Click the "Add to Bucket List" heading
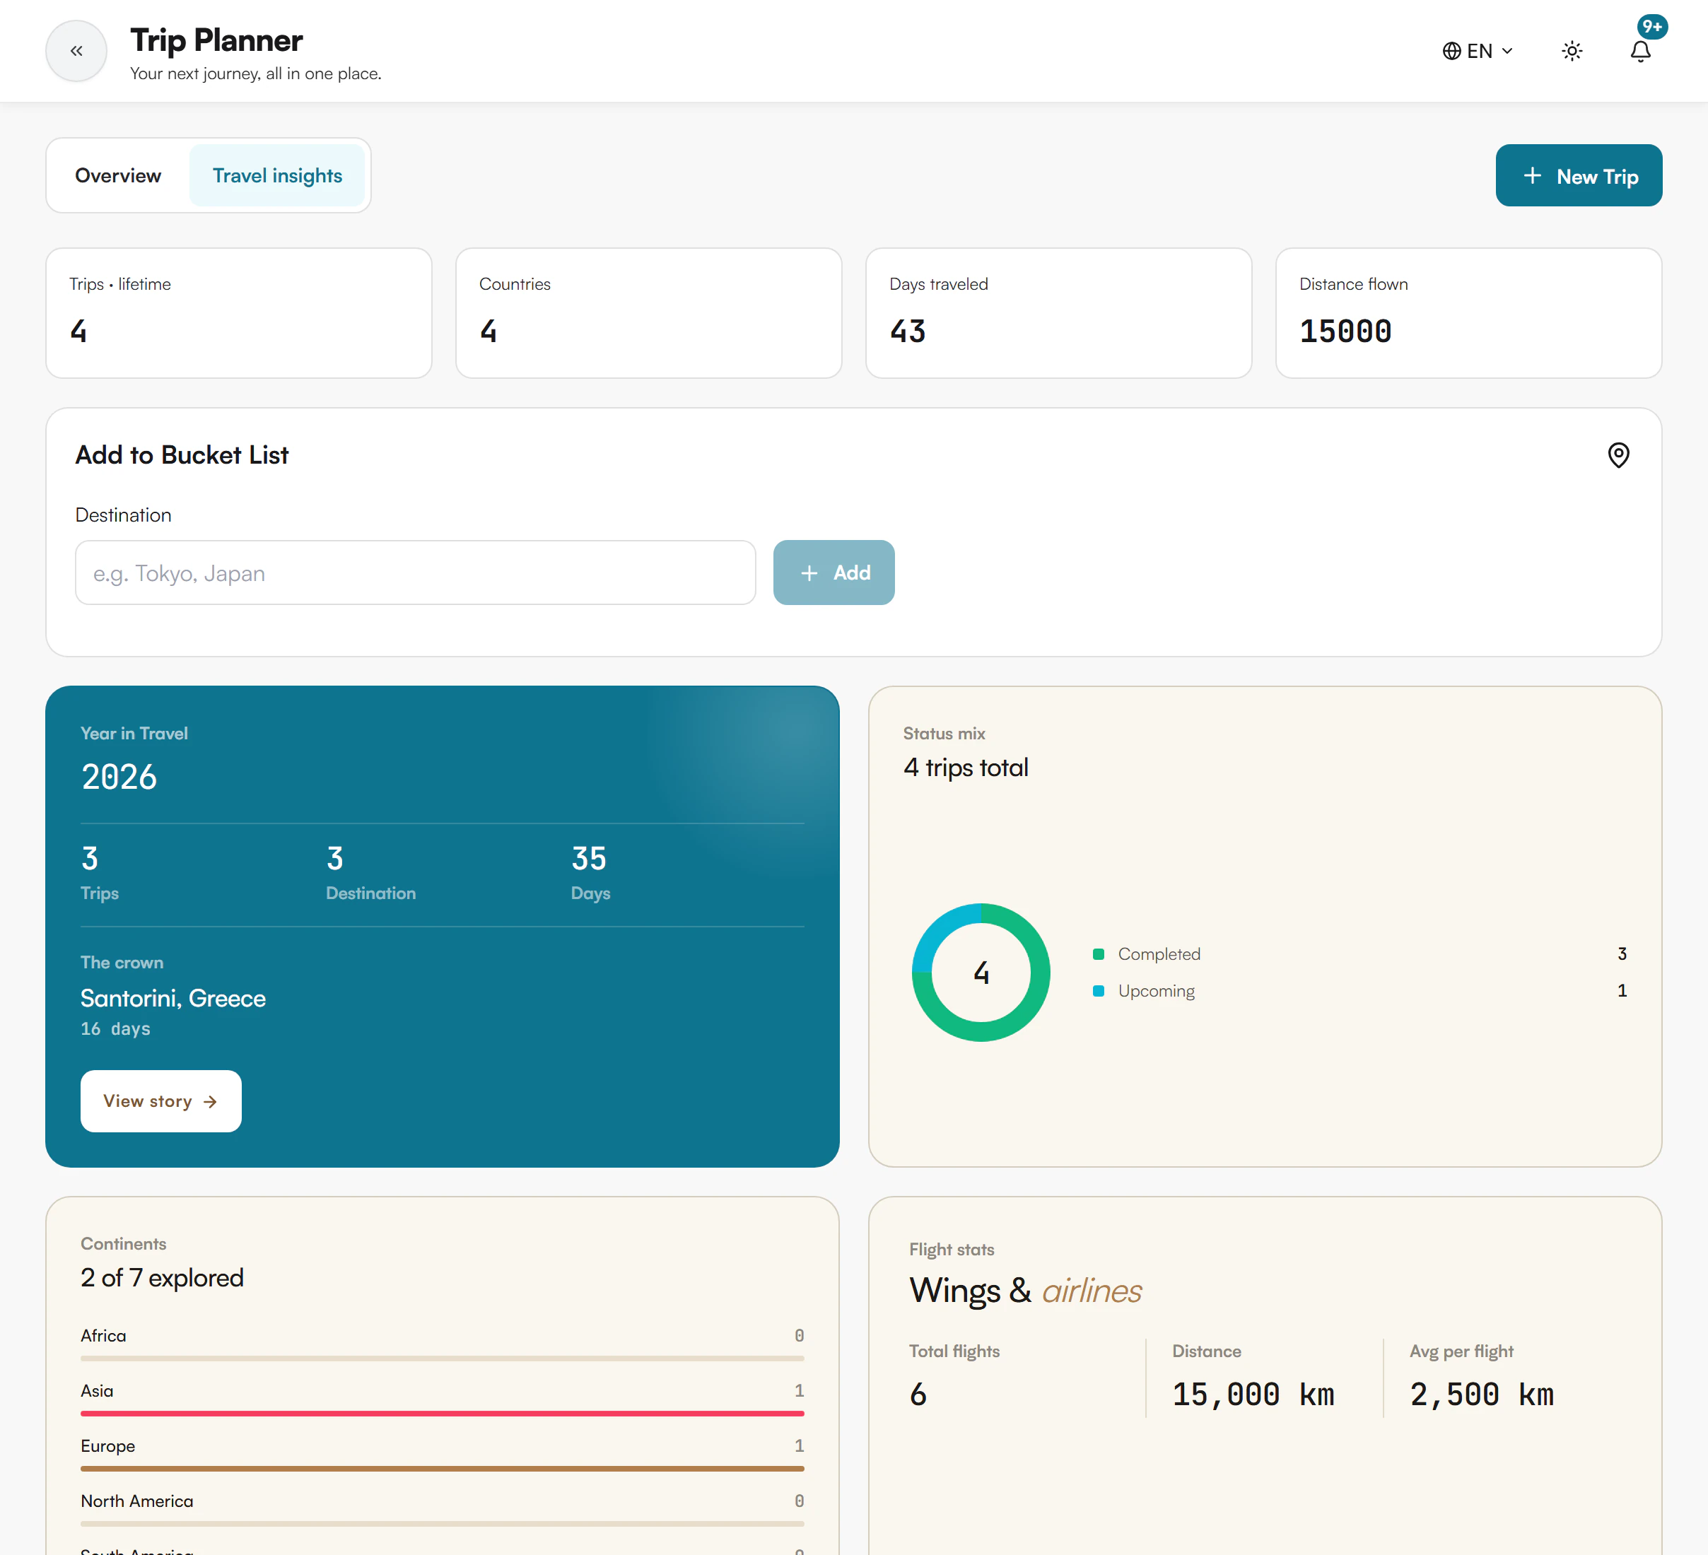Viewport: 1708px width, 1555px height. click(182, 454)
